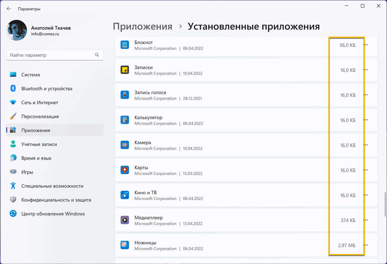Click the Wi-Fi network icon in sidebar
The width and height of the screenshot is (387, 264).
[13, 102]
